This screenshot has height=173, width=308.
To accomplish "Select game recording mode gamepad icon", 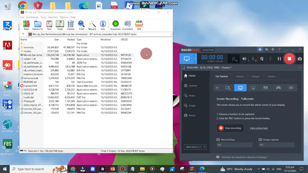I will pyautogui.click(x=278, y=88).
